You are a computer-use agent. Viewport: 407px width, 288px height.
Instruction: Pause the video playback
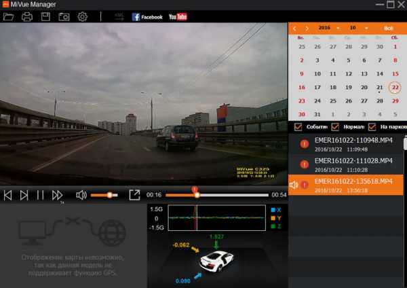point(40,195)
